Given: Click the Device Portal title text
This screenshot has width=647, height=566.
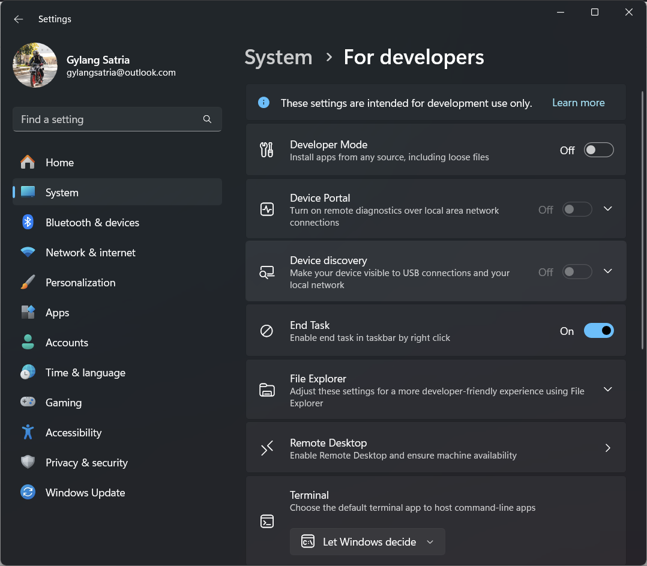Looking at the screenshot, I should click(320, 198).
